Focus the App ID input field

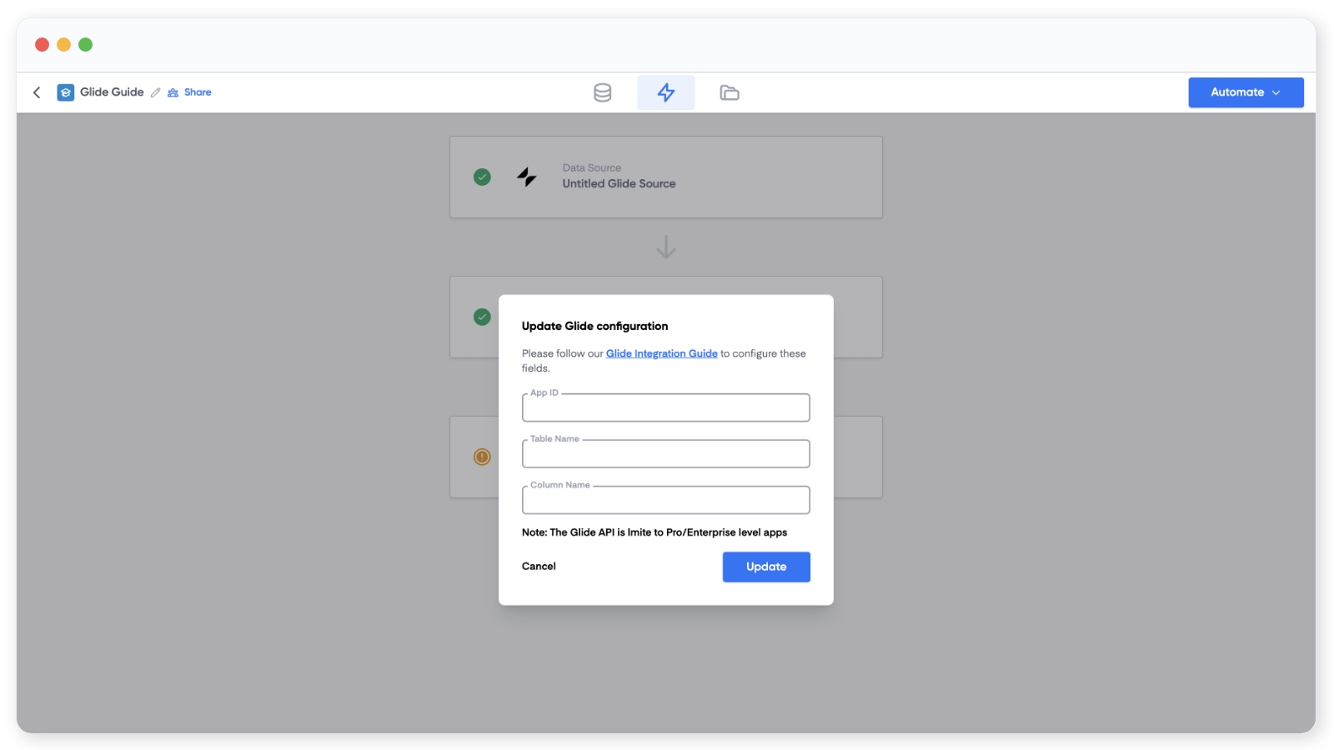pos(665,408)
